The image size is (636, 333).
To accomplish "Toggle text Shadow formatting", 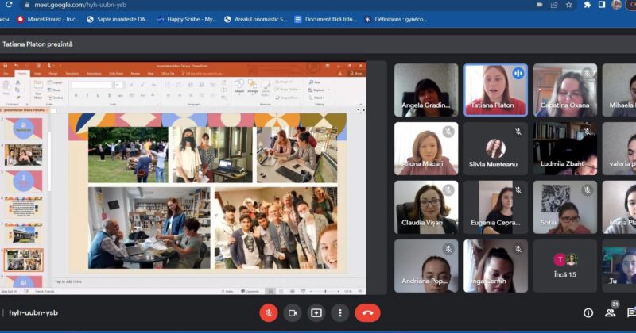I will pyautogui.click(x=109, y=95).
